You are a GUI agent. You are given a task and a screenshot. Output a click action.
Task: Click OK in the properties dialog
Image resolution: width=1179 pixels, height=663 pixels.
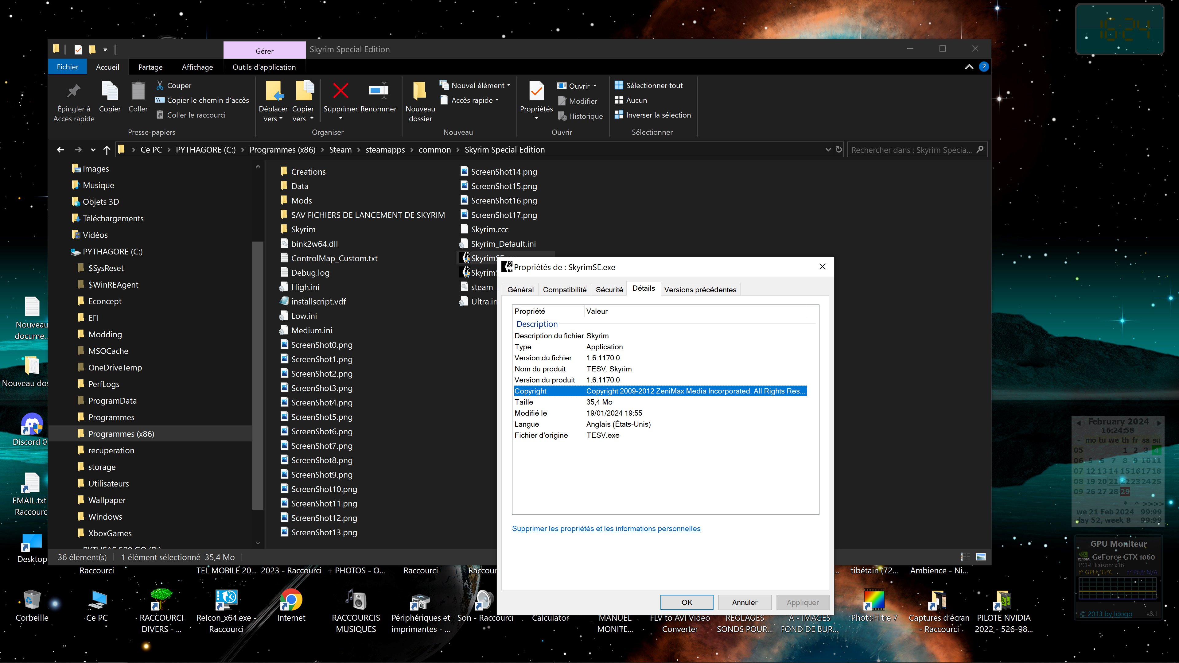click(687, 602)
